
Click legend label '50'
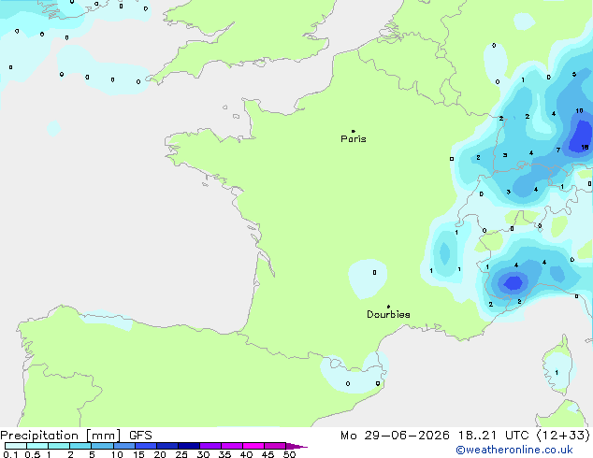click(290, 454)
